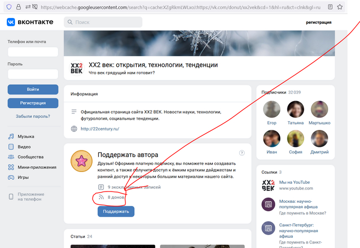Select Игры in the left menu

coord(23,178)
